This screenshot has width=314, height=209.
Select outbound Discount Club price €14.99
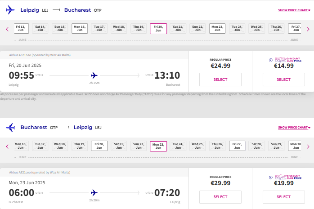point(284,80)
